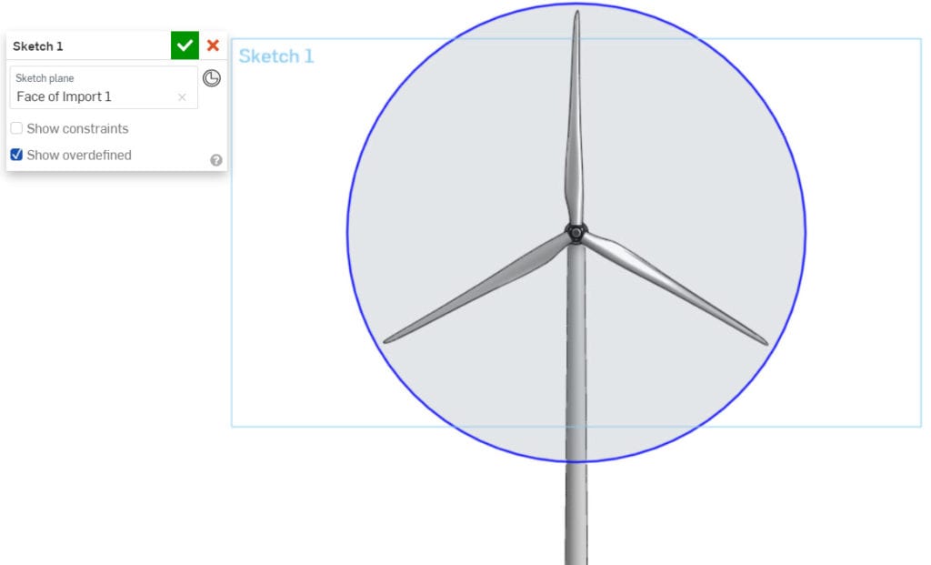Enable the Show constraints checkbox
This screenshot has height=565, width=931.
click(x=15, y=128)
